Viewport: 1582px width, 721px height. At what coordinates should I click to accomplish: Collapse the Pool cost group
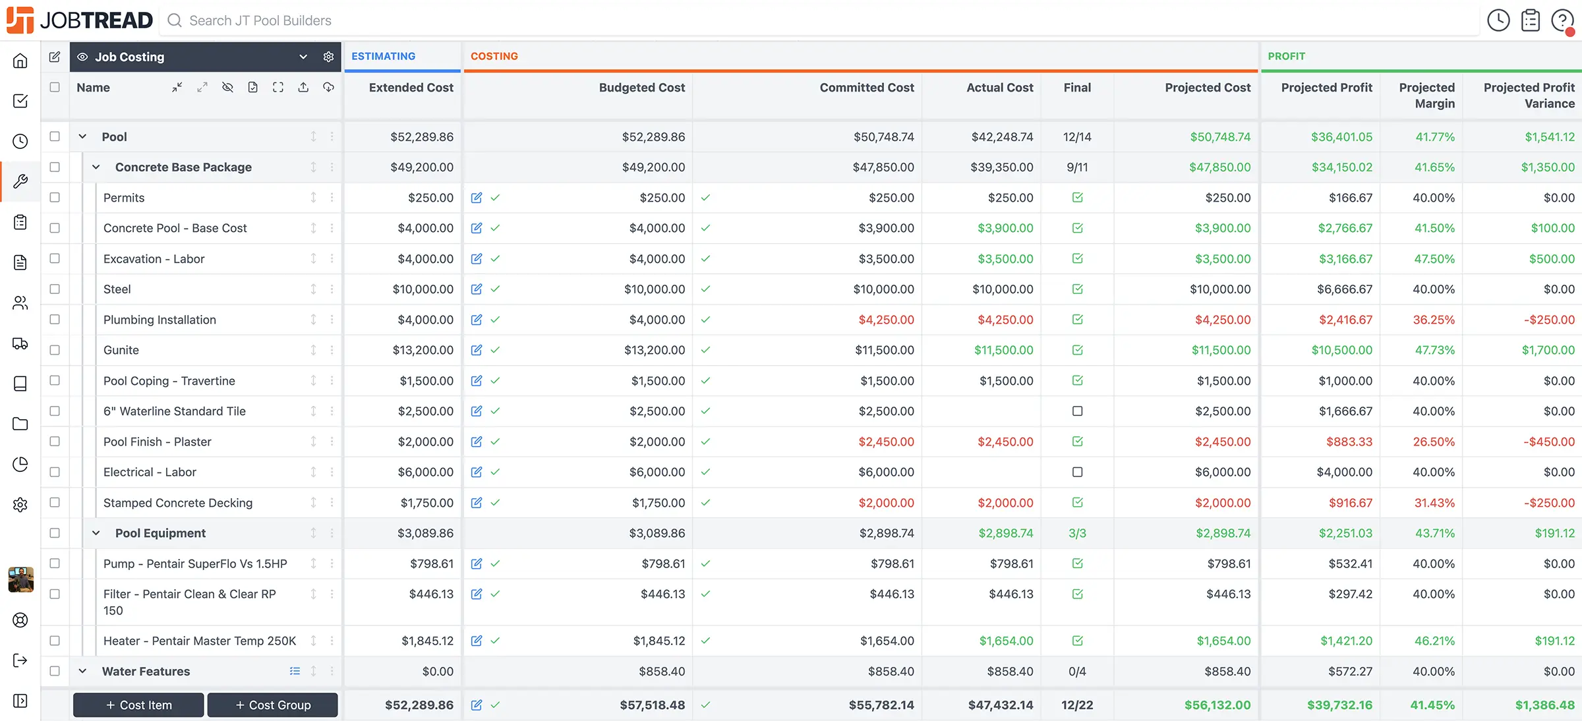tap(82, 136)
